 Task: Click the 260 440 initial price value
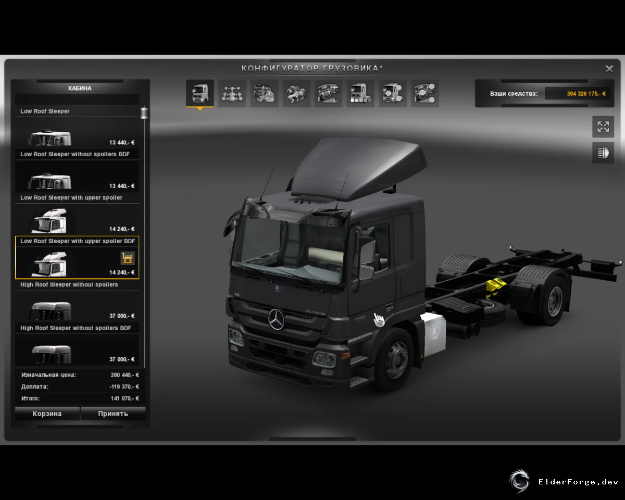pyautogui.click(x=124, y=375)
